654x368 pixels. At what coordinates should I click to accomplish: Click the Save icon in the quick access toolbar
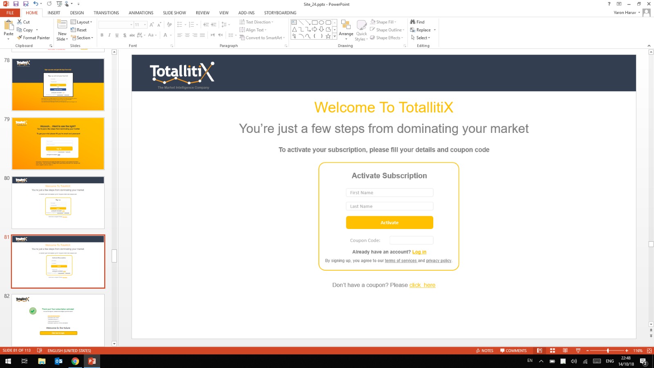click(16, 4)
